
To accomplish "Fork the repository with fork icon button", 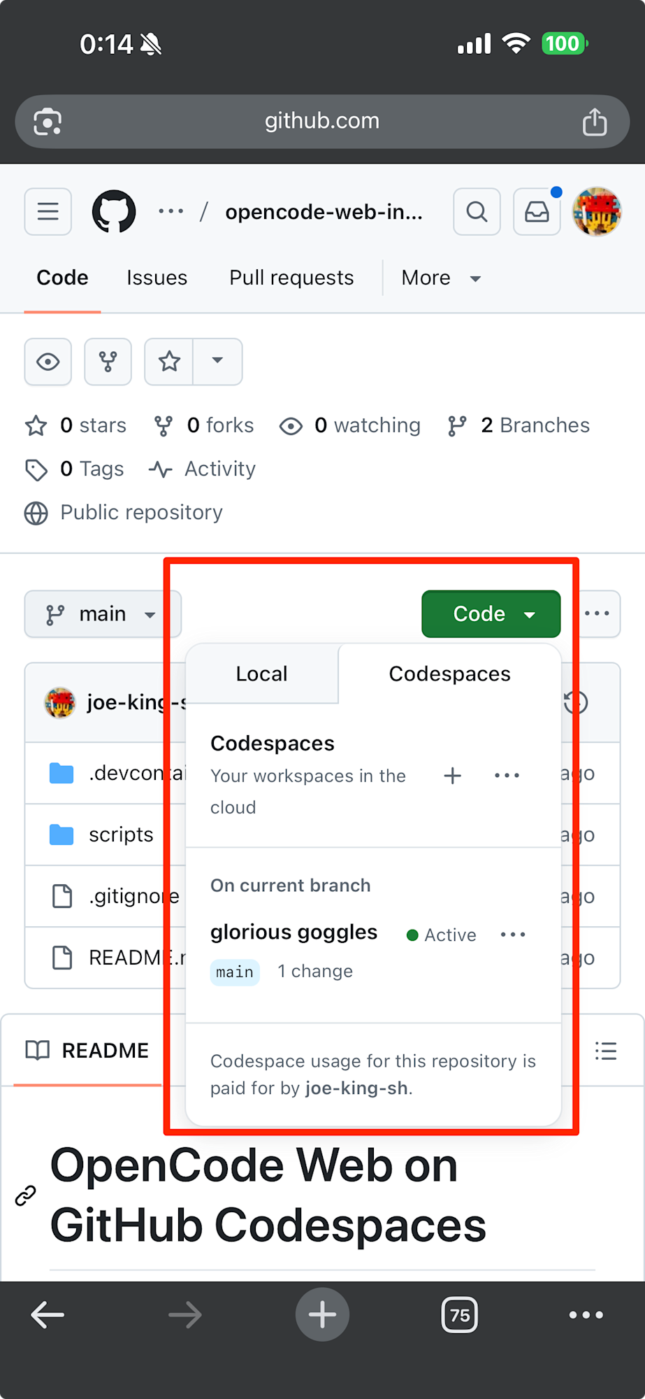I will tap(108, 362).
